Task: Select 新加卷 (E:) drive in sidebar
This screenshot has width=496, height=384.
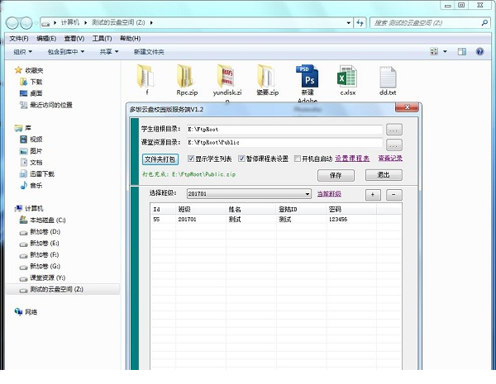Action: 40,244
